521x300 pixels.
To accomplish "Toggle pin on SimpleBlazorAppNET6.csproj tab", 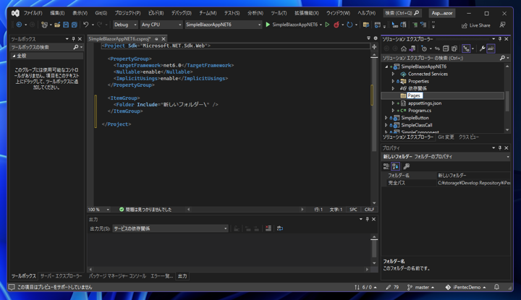I will tap(156, 39).
